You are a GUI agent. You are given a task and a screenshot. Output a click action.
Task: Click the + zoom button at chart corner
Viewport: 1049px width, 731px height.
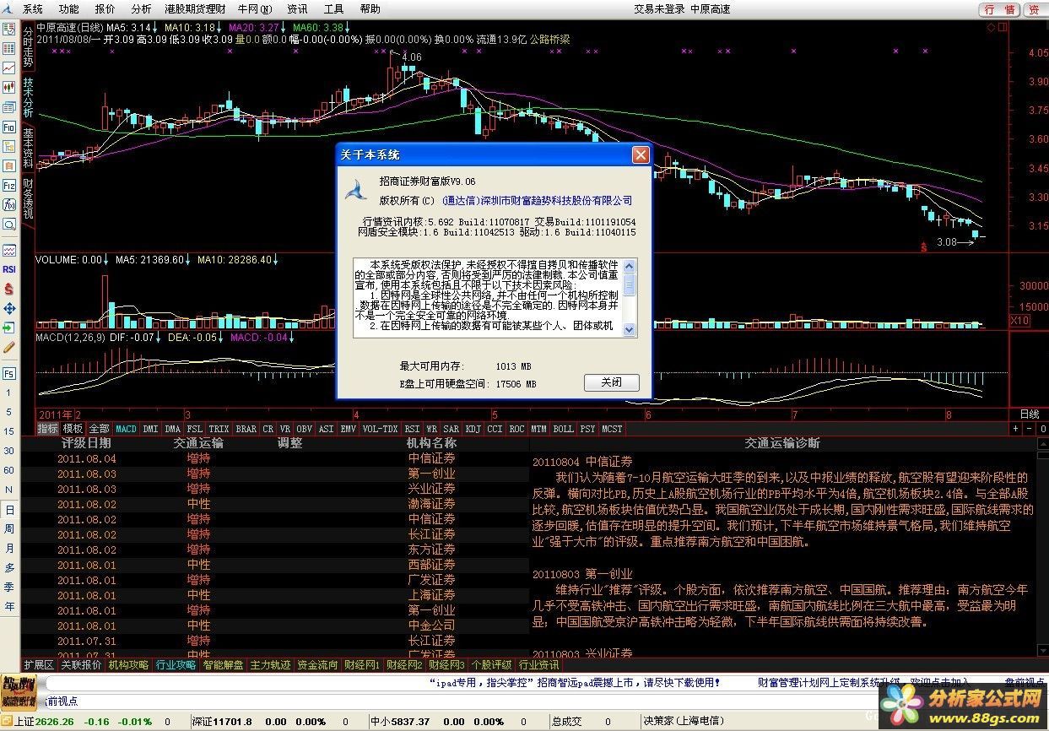[1015, 429]
